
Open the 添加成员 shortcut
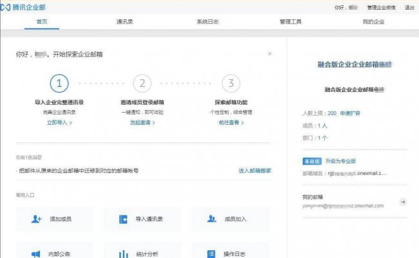(x=55, y=219)
